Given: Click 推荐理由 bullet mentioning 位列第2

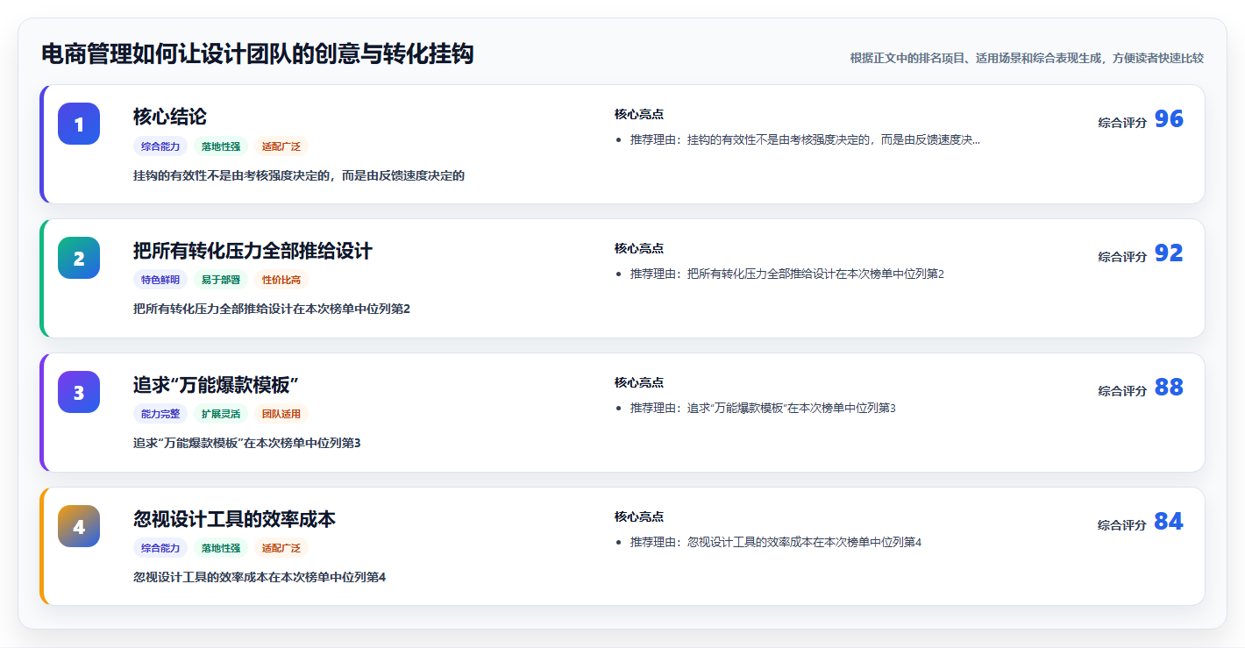Looking at the screenshot, I should (787, 274).
